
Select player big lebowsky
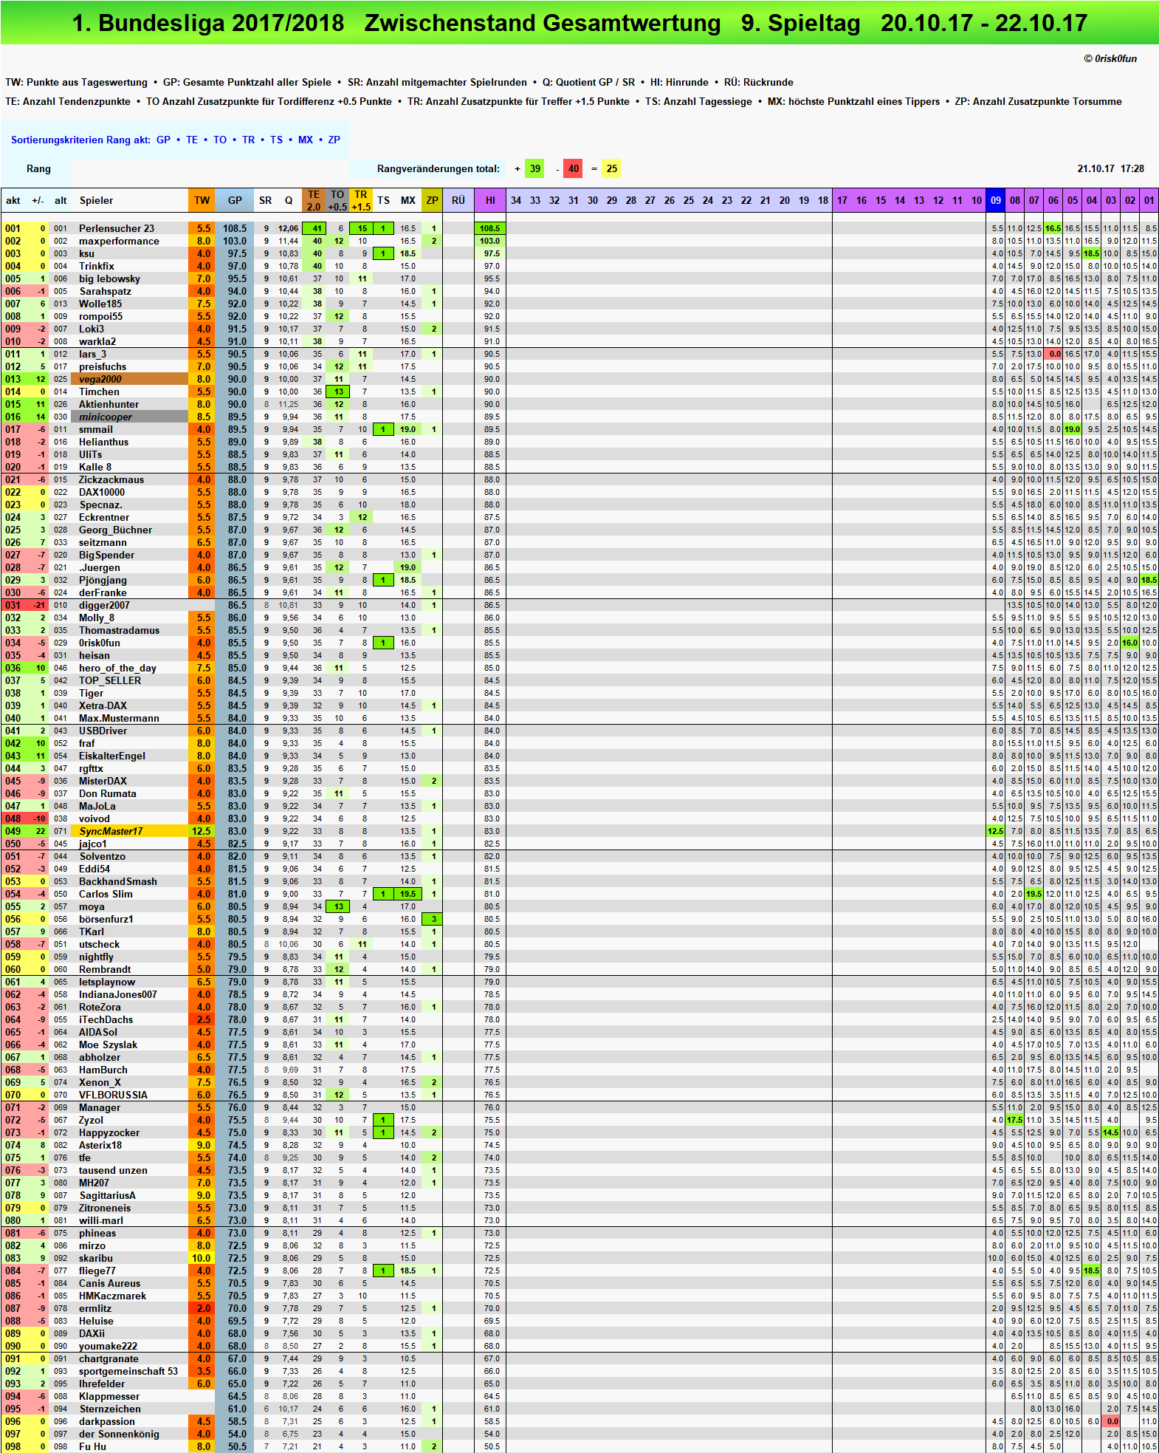(x=109, y=278)
